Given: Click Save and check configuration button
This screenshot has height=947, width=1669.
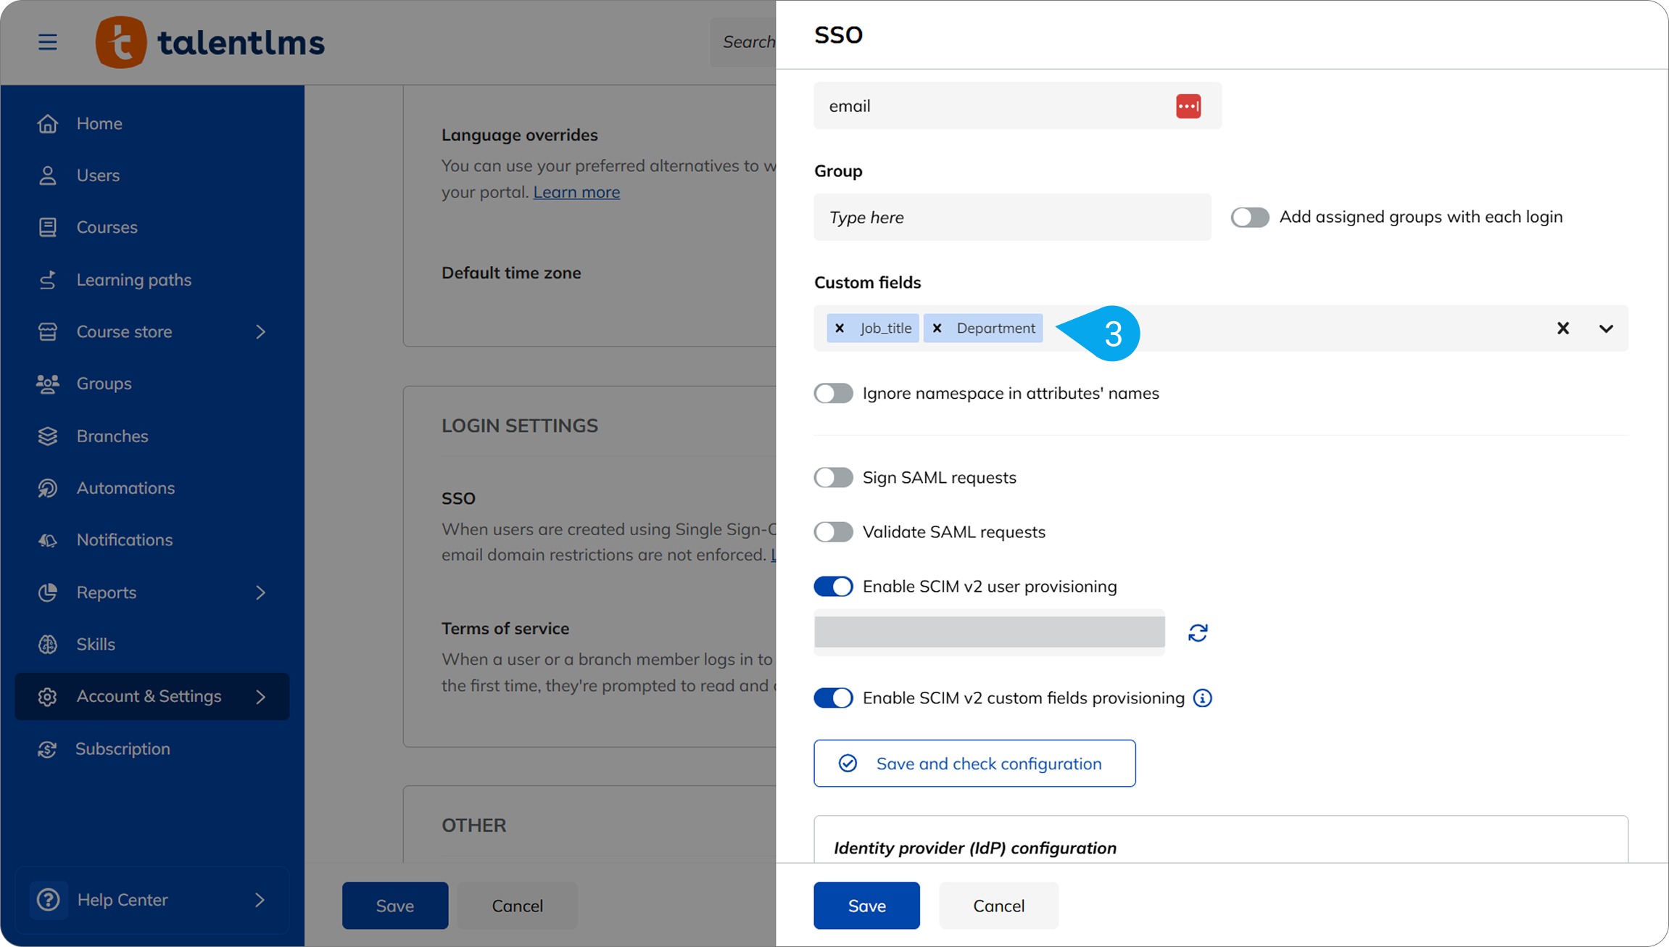Looking at the screenshot, I should [974, 764].
